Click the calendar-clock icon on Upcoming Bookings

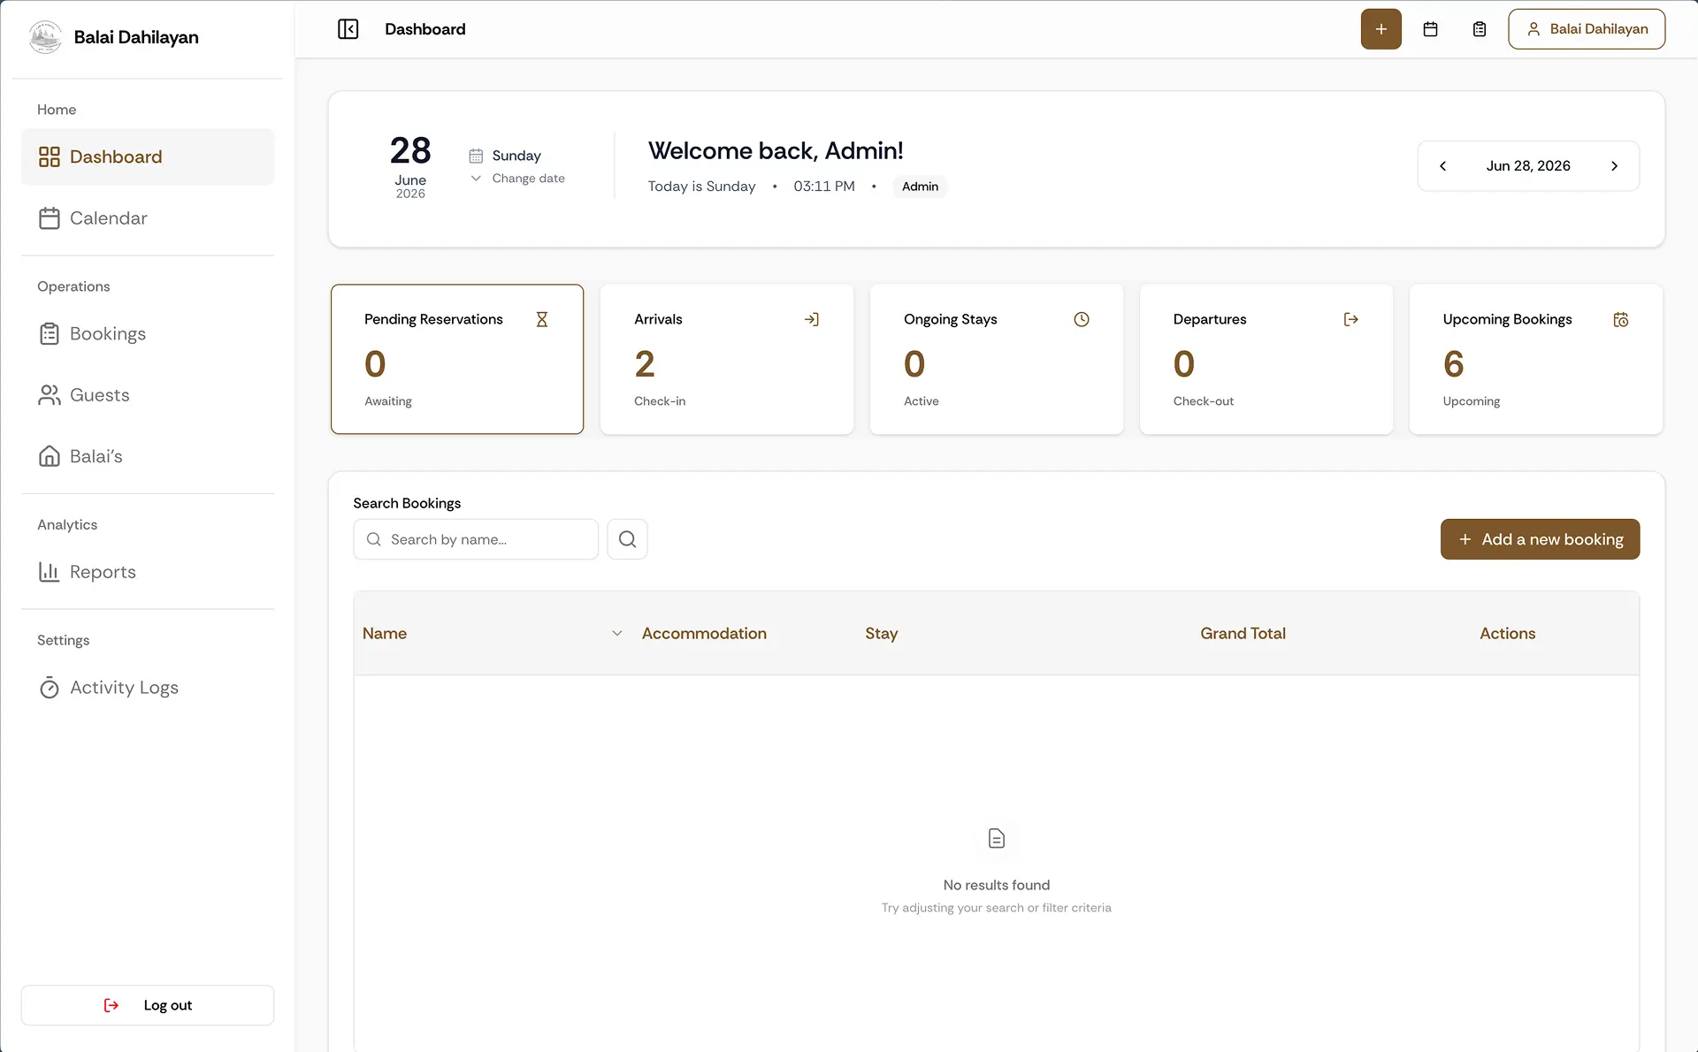click(1621, 319)
